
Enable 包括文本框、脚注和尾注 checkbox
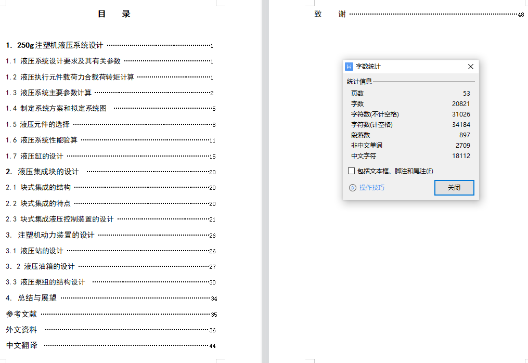[352, 171]
